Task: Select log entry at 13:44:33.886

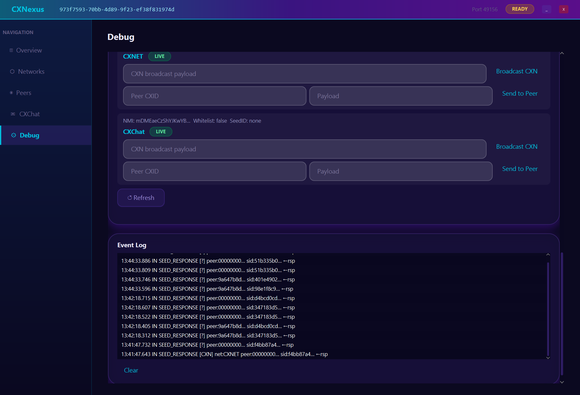Action: click(208, 261)
